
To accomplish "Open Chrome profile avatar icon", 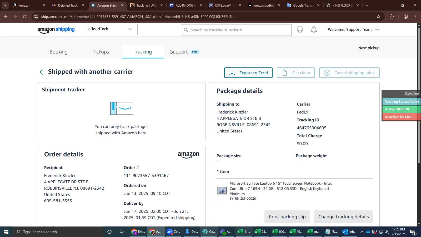I will click(x=406, y=17).
